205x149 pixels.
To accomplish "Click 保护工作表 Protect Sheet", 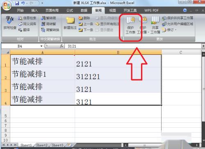I will point(130,25).
